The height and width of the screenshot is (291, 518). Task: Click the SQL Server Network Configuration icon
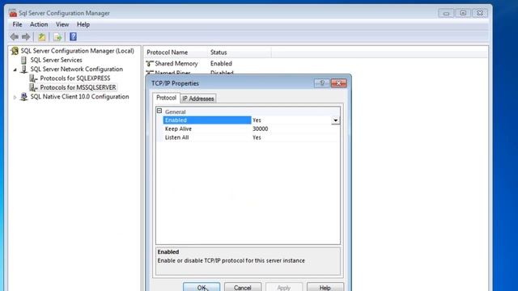coord(23,70)
